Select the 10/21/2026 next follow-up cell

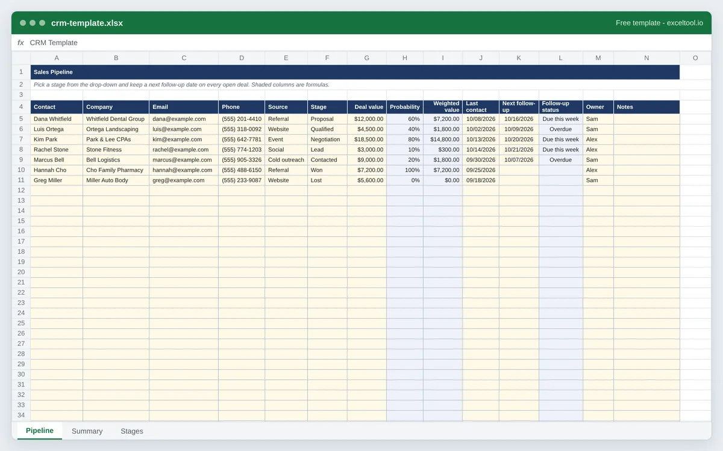519,150
